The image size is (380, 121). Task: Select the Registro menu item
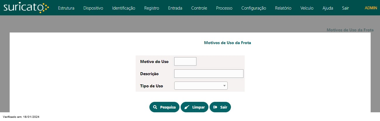152,8
